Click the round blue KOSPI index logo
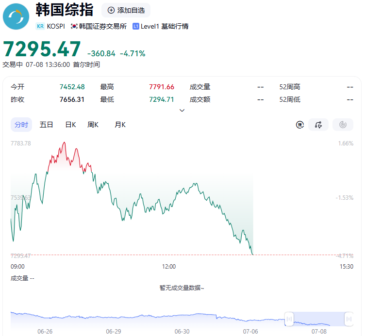The width and height of the screenshot is (365, 336). [x=16, y=16]
